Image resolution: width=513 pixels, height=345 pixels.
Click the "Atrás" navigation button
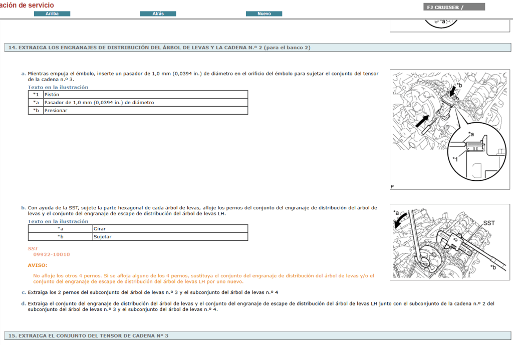coord(158,14)
